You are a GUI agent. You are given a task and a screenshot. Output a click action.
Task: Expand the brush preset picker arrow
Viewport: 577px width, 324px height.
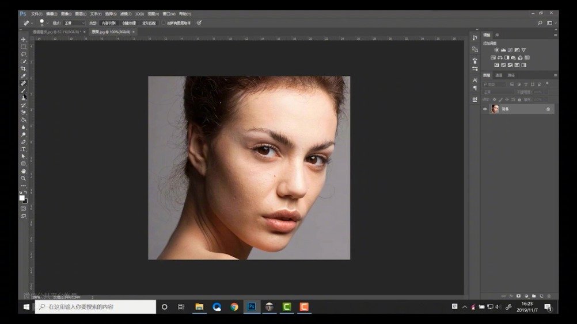pyautogui.click(x=48, y=23)
